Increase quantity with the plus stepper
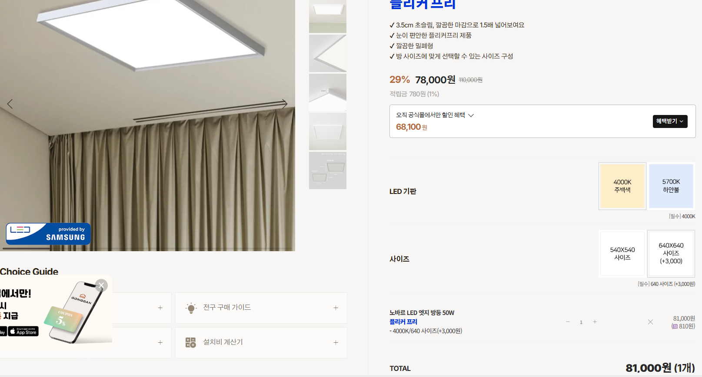The width and height of the screenshot is (702, 377). [x=595, y=322]
